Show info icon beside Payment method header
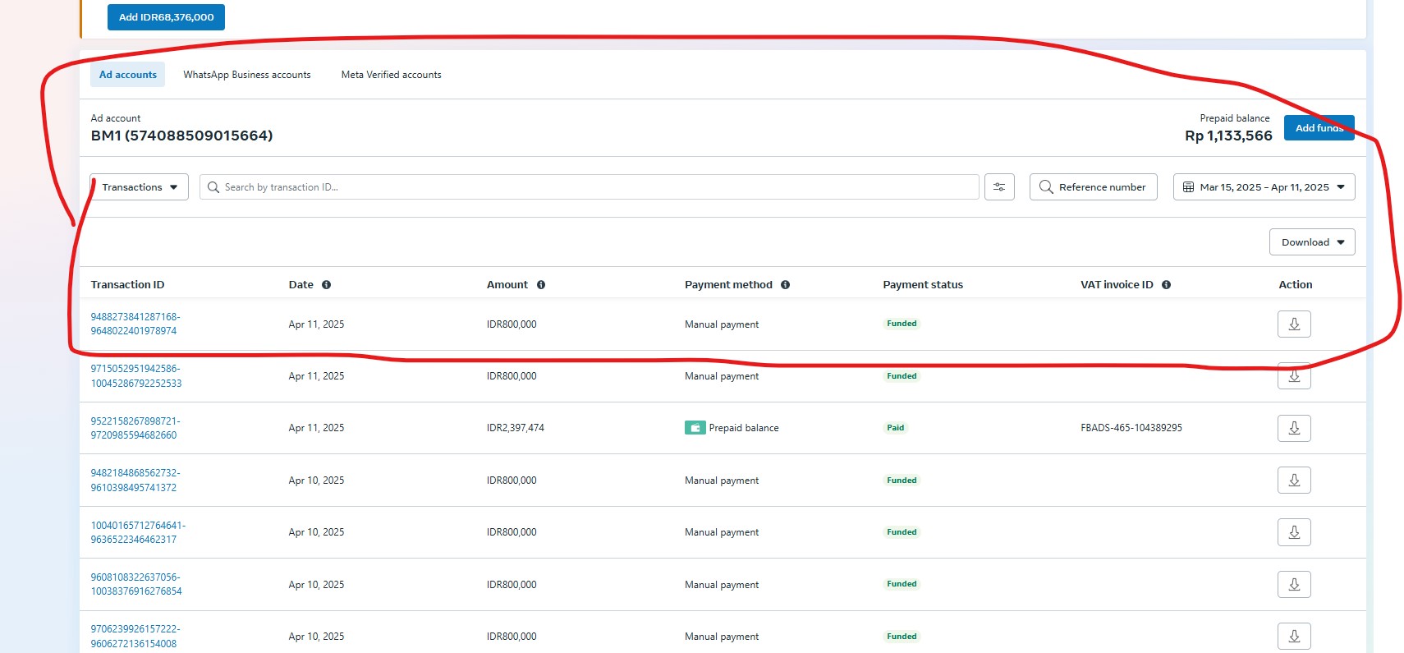 tap(785, 285)
